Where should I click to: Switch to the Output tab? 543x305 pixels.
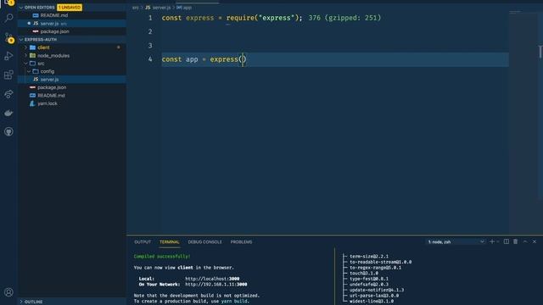point(143,241)
